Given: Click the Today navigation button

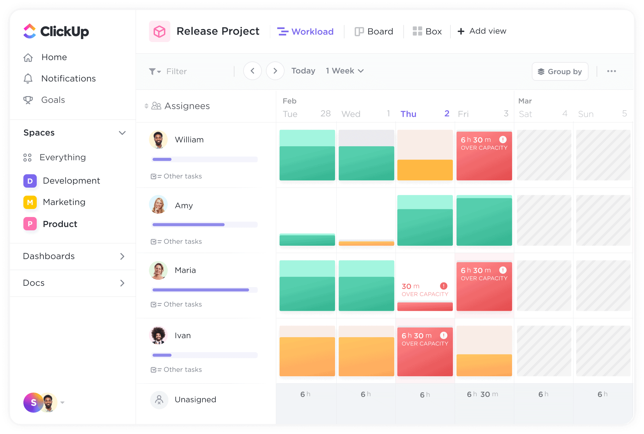Looking at the screenshot, I should click(302, 71).
